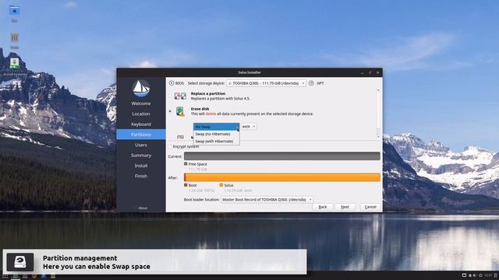499x280 pixels.
Task: Open the ext4 filesystem dropdown
Action: pyautogui.click(x=249, y=126)
